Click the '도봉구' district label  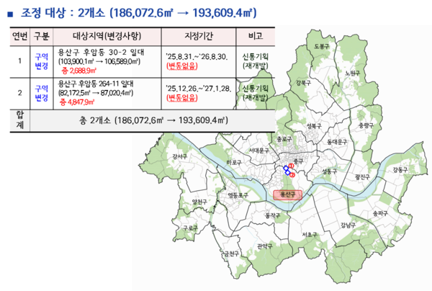coord(322,46)
